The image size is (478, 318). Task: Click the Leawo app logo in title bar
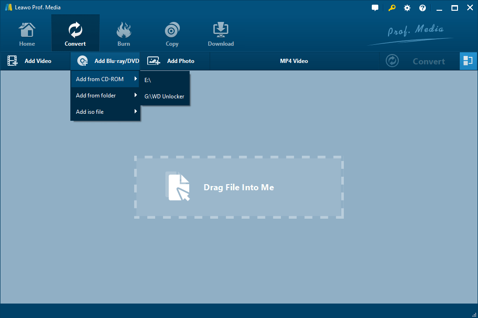[x=8, y=7]
